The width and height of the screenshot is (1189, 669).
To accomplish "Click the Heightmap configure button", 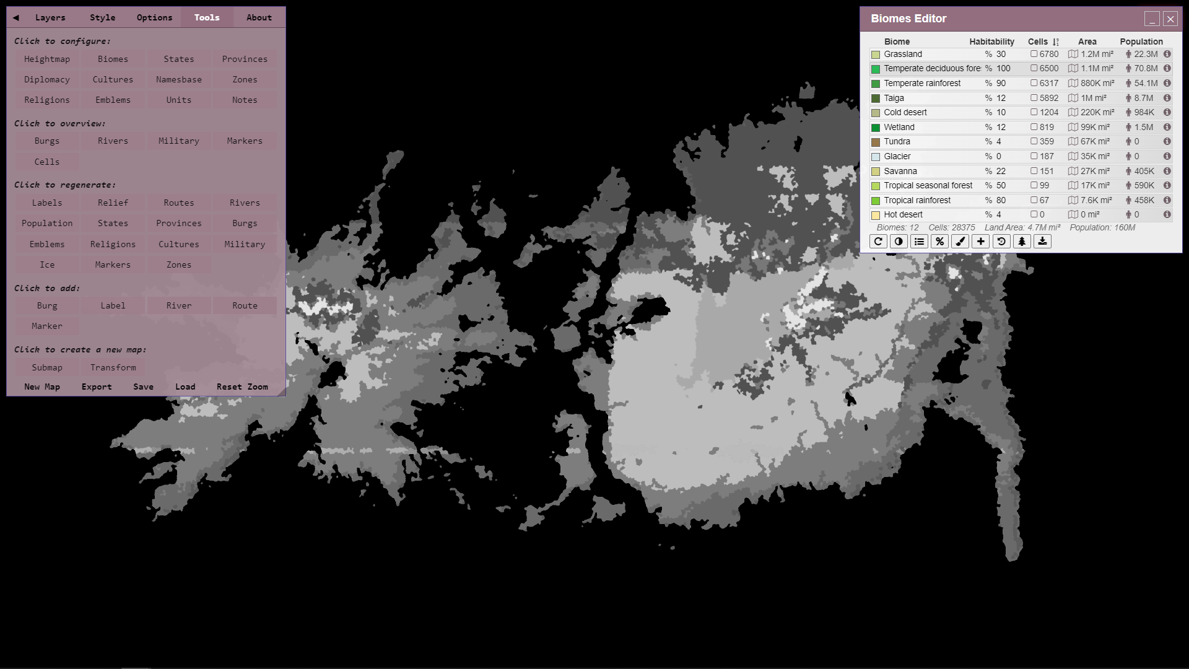I will 47,59.
